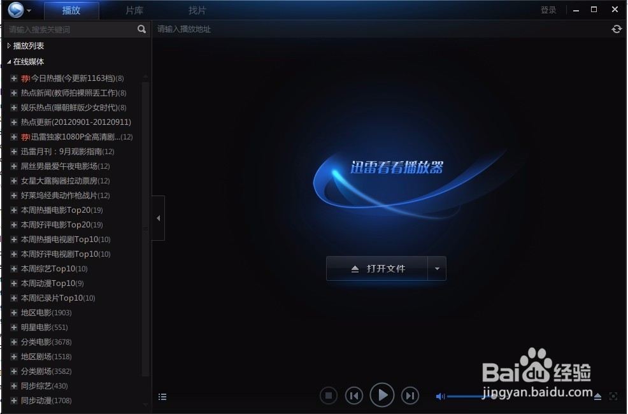628x414 pixels.
Task: Select 地区剧场(1518) item
Action: click(46, 356)
